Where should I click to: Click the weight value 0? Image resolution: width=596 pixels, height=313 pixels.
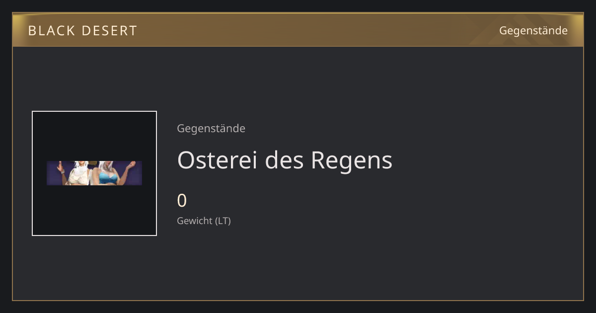coord(182,201)
